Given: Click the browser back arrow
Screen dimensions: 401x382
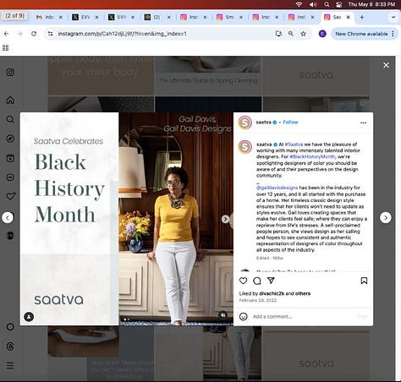Looking at the screenshot, I should coord(7,34).
